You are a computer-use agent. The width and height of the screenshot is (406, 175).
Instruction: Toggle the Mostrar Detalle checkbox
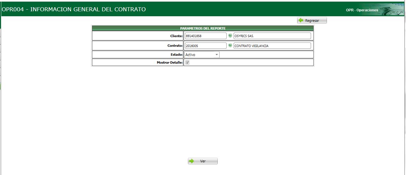point(187,62)
